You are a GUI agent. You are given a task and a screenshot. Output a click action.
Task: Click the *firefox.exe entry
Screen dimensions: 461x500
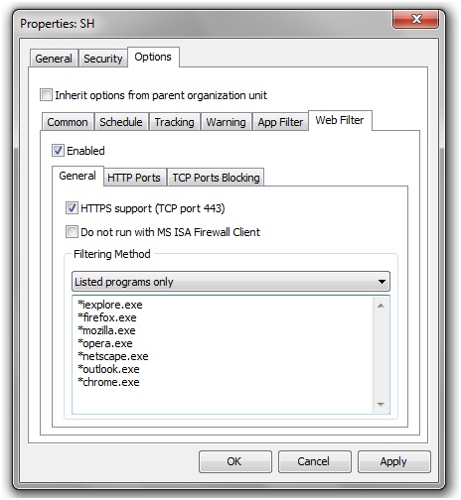point(107,317)
